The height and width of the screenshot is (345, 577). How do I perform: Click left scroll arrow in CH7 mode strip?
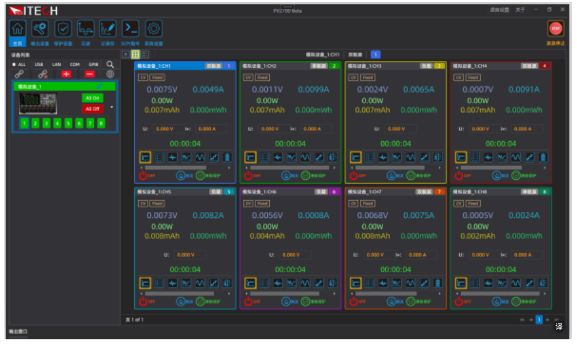point(350,294)
